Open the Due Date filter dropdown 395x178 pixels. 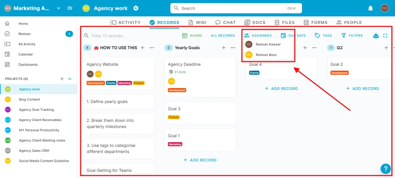point(293,36)
